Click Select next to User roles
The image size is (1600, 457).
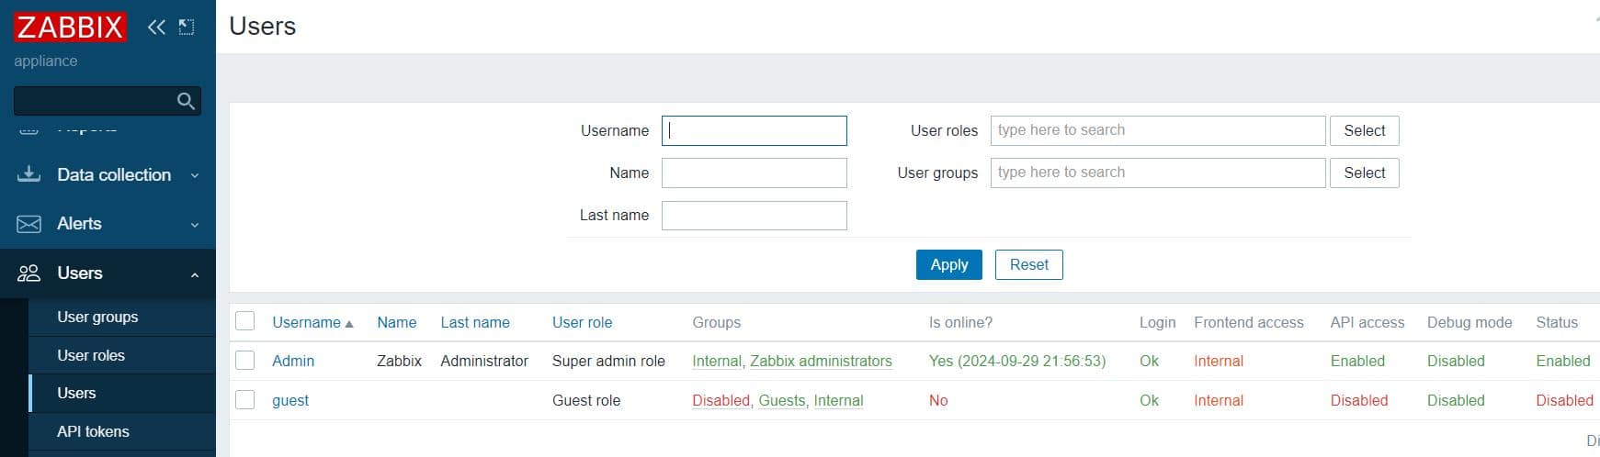(1364, 130)
